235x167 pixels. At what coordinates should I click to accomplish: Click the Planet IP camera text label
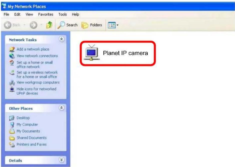coord(125,53)
